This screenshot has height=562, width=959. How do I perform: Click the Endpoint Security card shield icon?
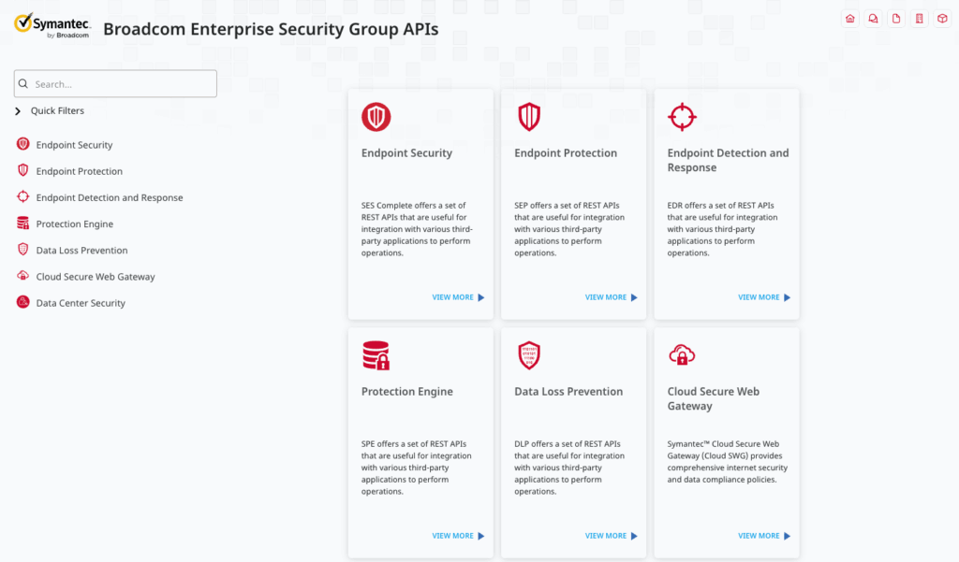376,117
